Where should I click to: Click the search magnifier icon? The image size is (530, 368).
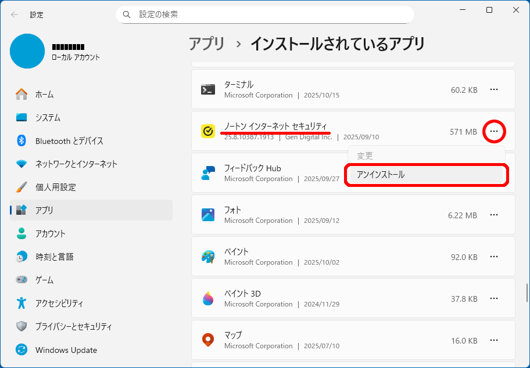(x=127, y=15)
